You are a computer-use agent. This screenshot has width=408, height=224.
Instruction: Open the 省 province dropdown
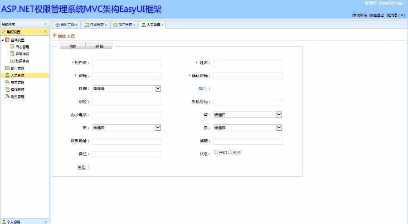pyautogui.click(x=248, y=114)
